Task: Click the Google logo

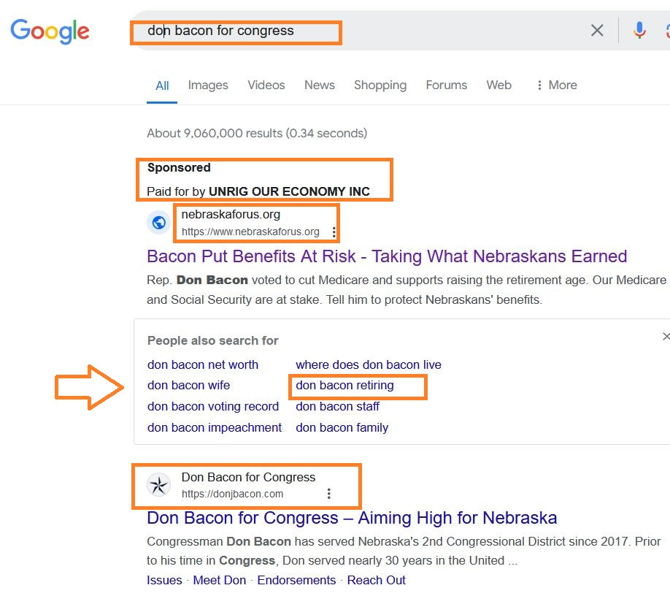Action: click(x=50, y=31)
